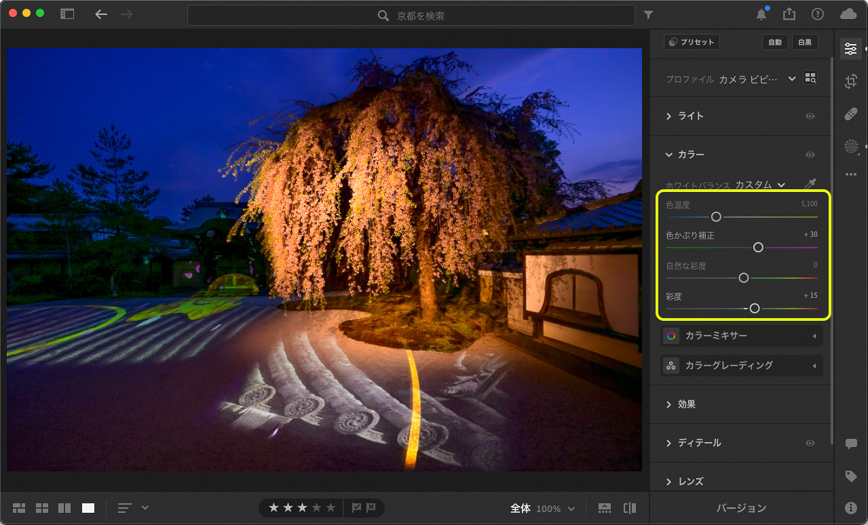Open the share icon

(789, 14)
